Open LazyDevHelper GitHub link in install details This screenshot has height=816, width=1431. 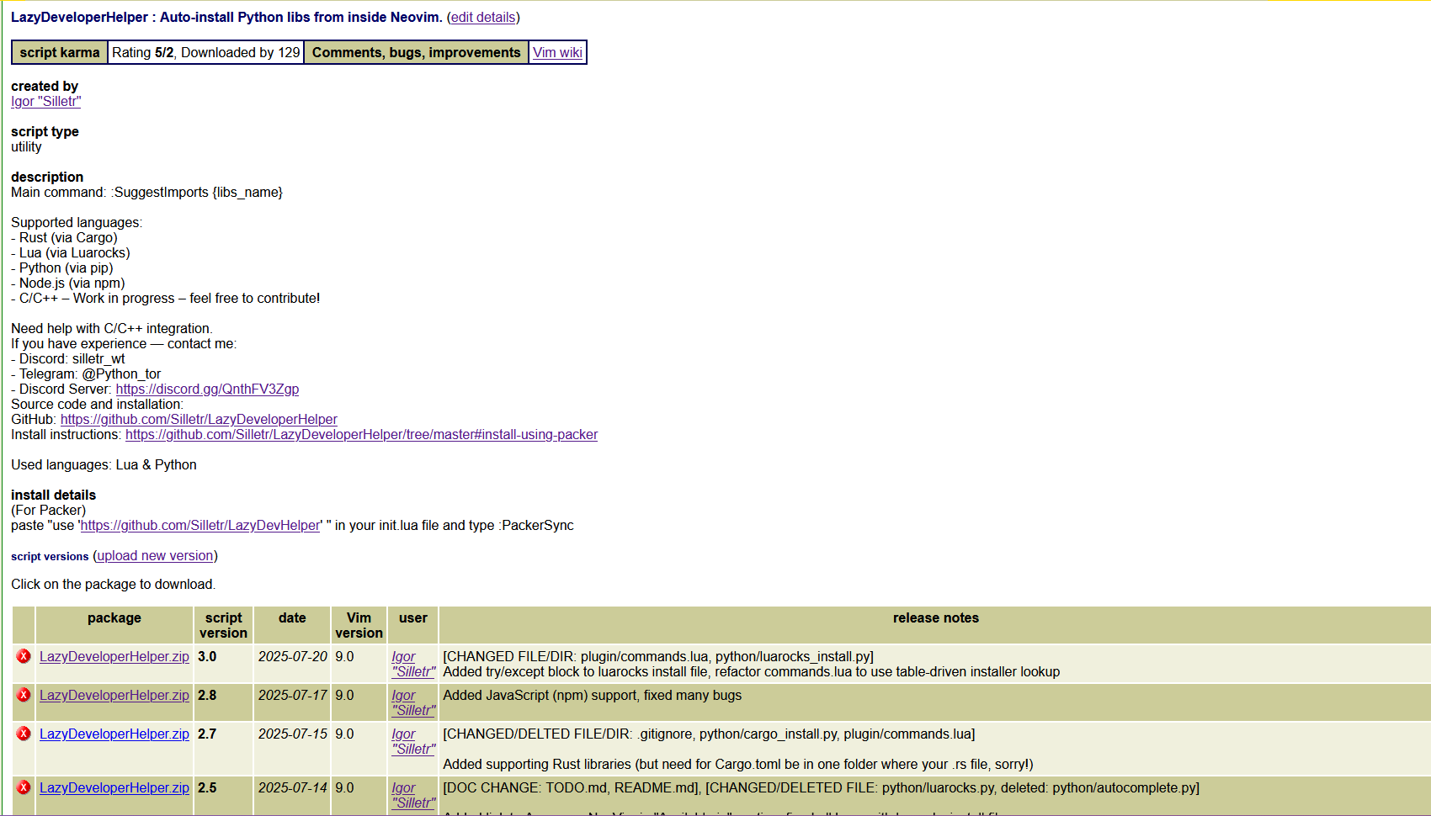pos(200,525)
